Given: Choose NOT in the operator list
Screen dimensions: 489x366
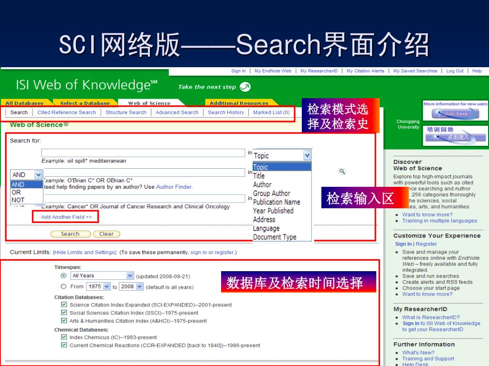Looking at the screenshot, I should (x=18, y=200).
